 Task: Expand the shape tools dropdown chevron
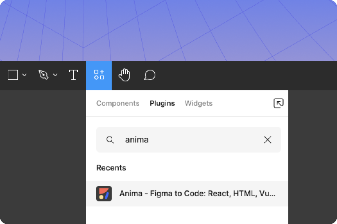[x=25, y=75]
